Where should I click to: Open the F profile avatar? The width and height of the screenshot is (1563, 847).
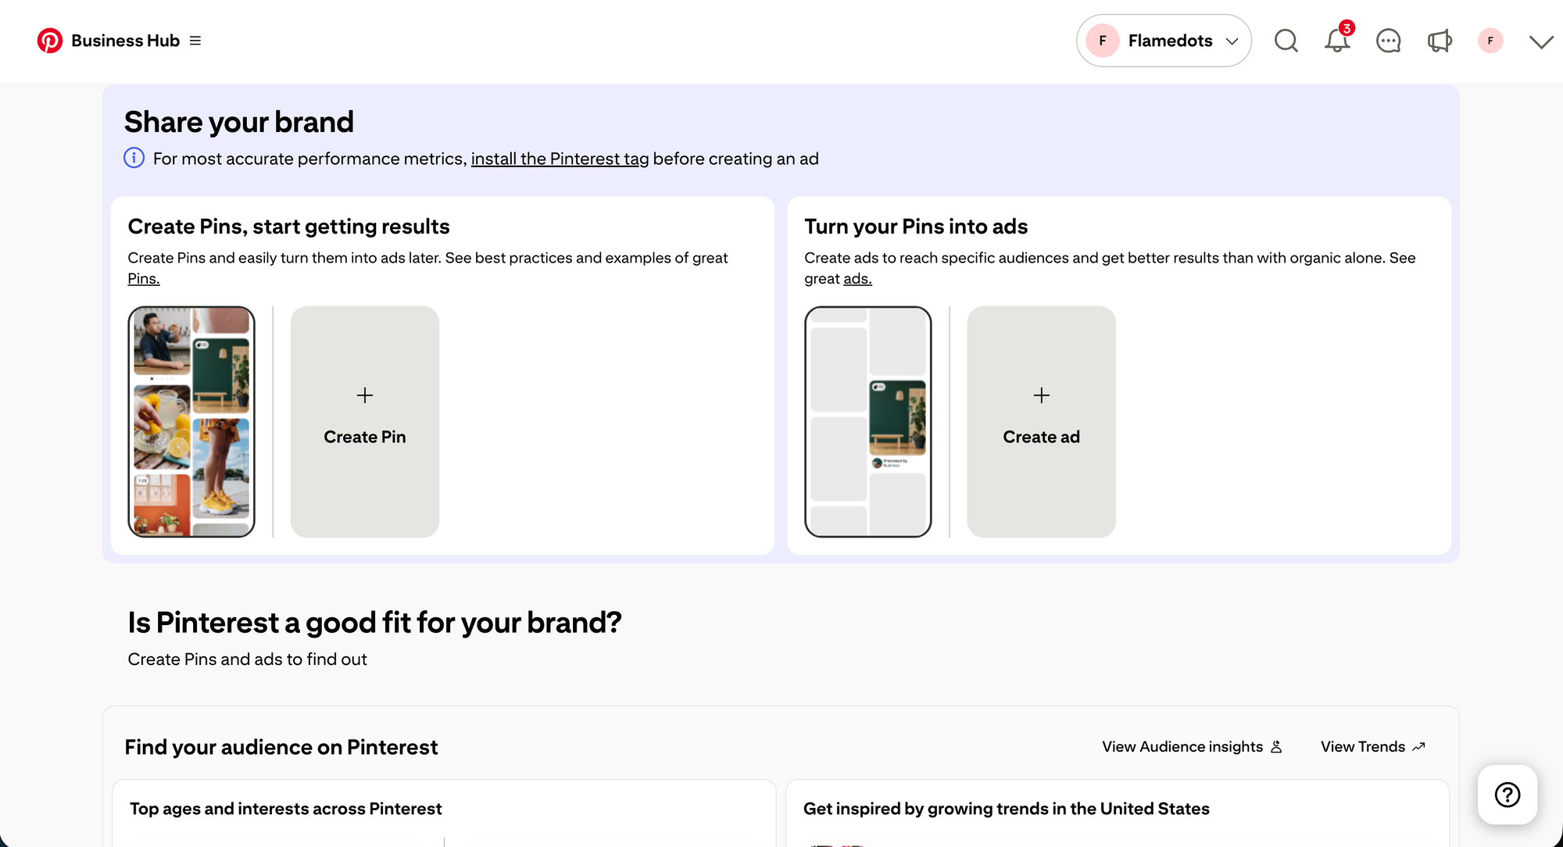tap(1490, 41)
